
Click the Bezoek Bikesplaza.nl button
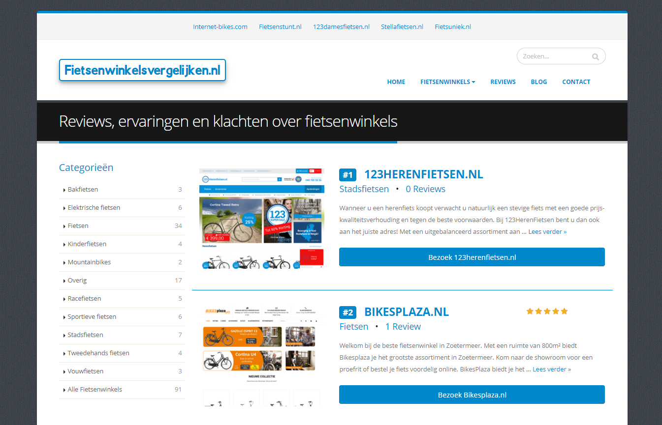pos(472,395)
